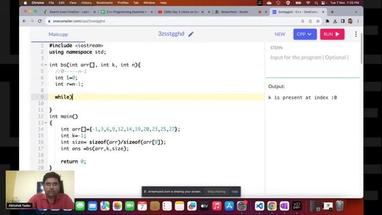Open the View menu

click(73, 2)
